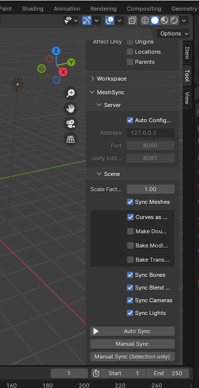
Task: Switch to material preview shading
Action: pos(164,20)
